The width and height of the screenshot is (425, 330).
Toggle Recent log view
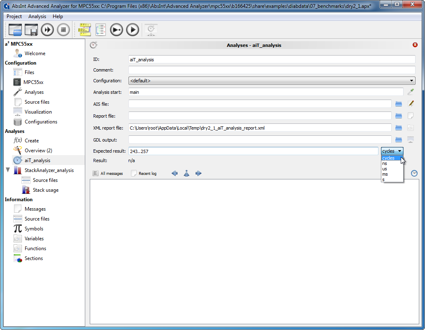[x=144, y=173]
